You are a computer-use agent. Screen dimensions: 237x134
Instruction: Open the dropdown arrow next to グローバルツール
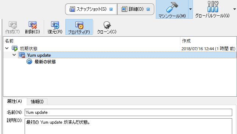pyautogui.click(x=234, y=9)
